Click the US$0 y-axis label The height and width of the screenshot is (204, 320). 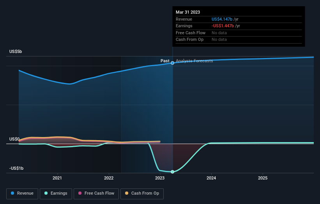coord(14,139)
